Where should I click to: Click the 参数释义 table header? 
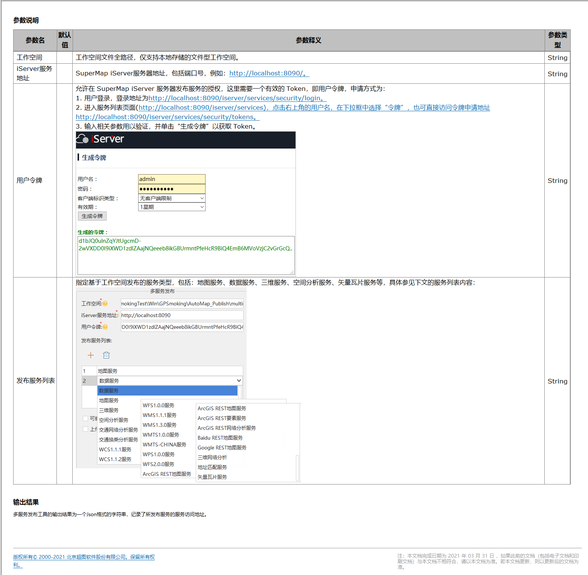309,40
